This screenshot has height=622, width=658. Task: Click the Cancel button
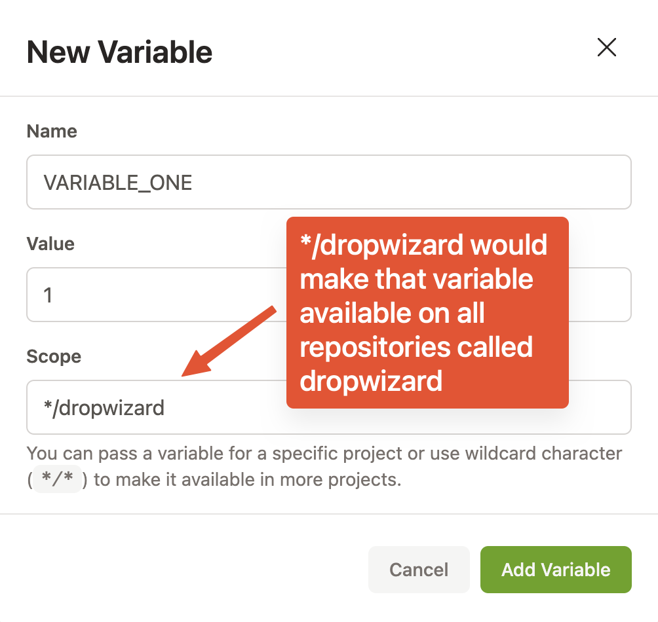tap(419, 570)
